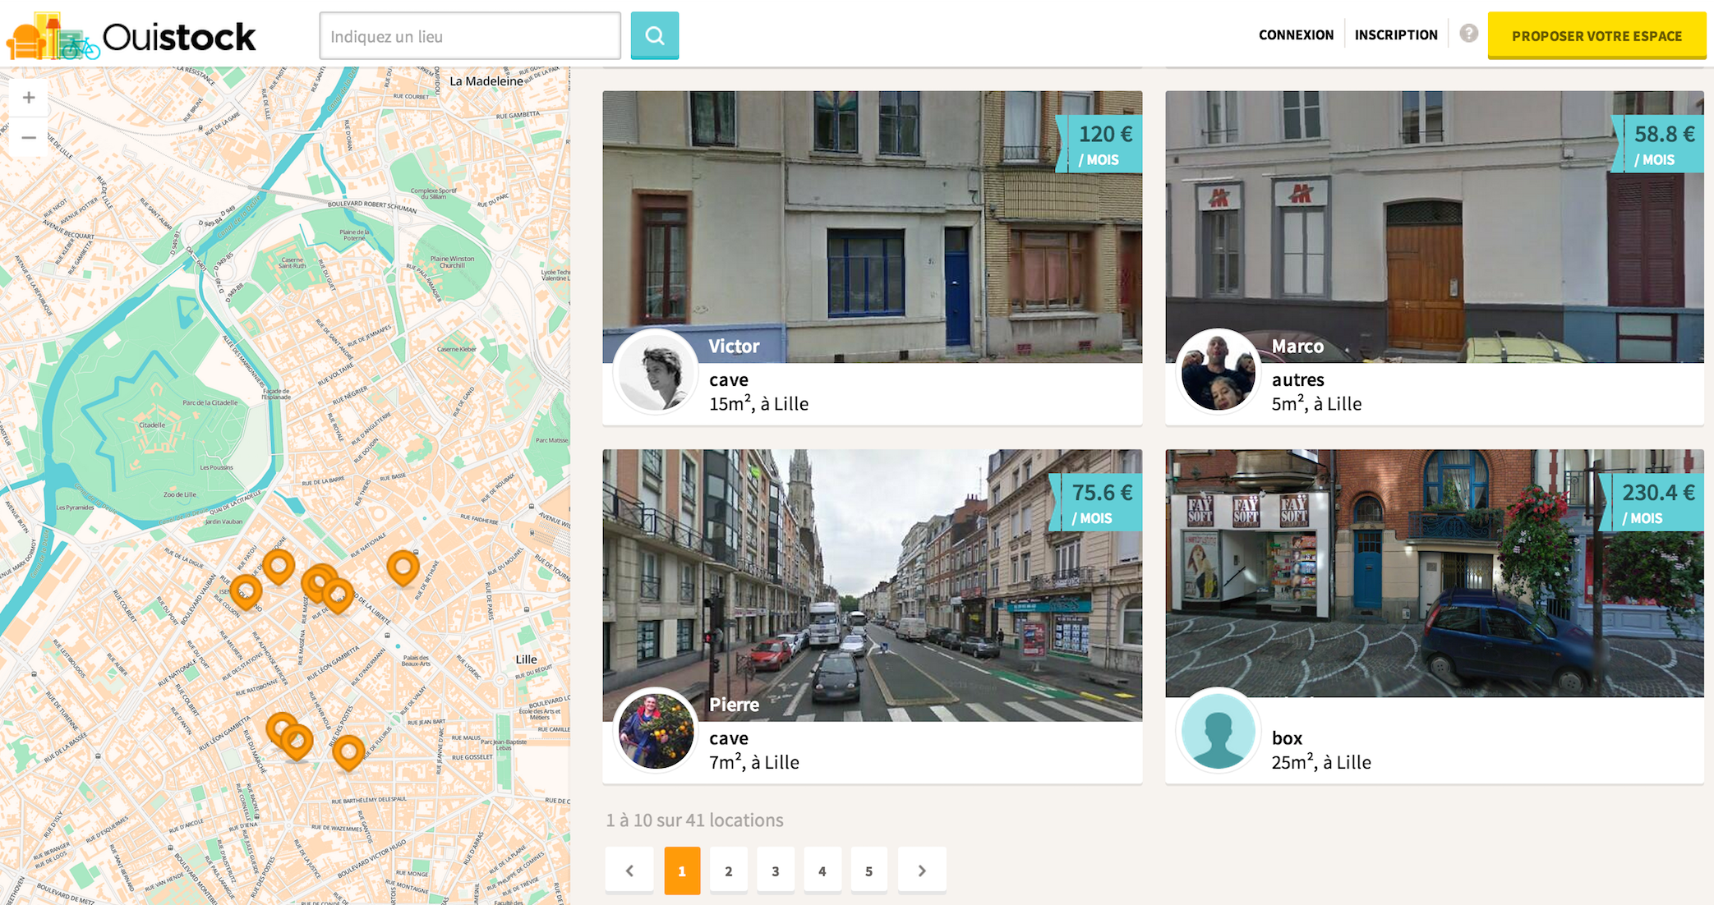
Task: Go to previous results page arrow
Action: [x=629, y=871]
